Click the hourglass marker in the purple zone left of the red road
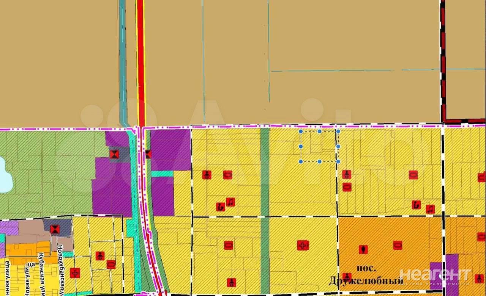Viewport: 486px width, 296px height. pos(114,154)
